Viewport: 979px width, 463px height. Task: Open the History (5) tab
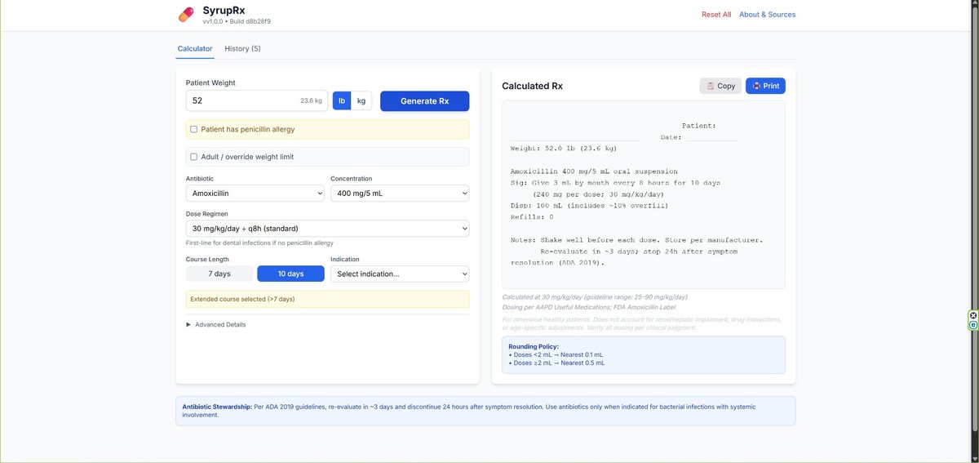(242, 49)
